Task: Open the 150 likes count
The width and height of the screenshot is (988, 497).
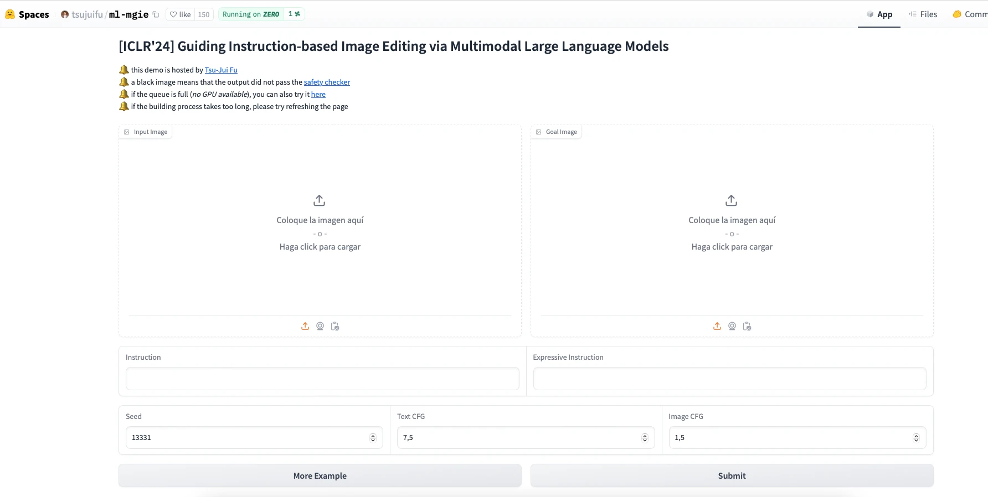Action: (x=204, y=14)
